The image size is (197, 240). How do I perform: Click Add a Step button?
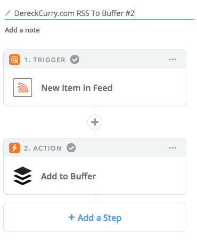click(x=95, y=217)
